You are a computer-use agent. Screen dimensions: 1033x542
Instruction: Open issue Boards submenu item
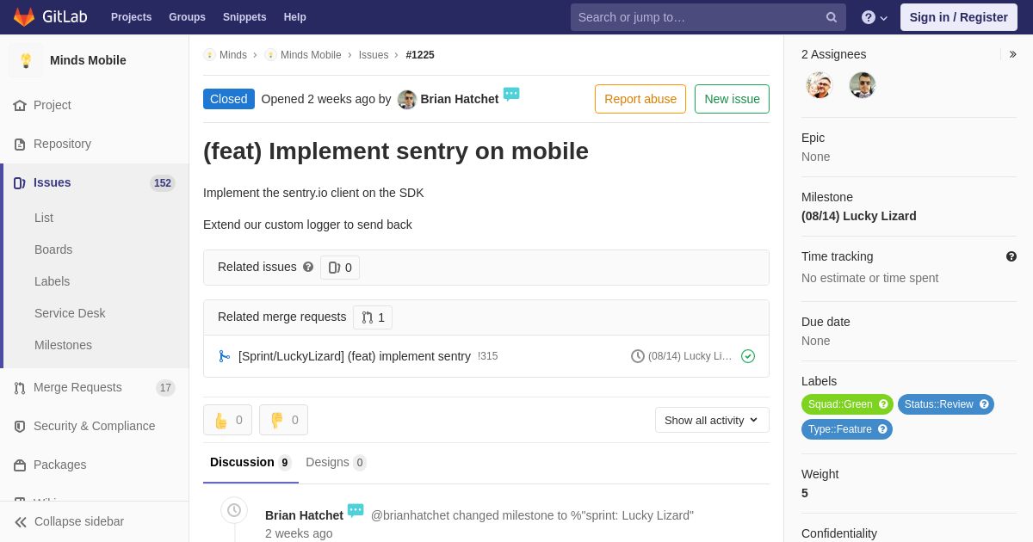[53, 249]
